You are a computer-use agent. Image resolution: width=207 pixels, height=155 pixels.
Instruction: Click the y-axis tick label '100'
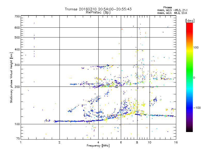point(17,124)
